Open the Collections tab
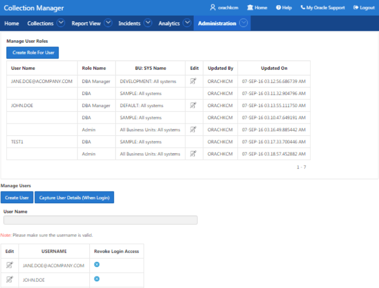 pyautogui.click(x=40, y=24)
